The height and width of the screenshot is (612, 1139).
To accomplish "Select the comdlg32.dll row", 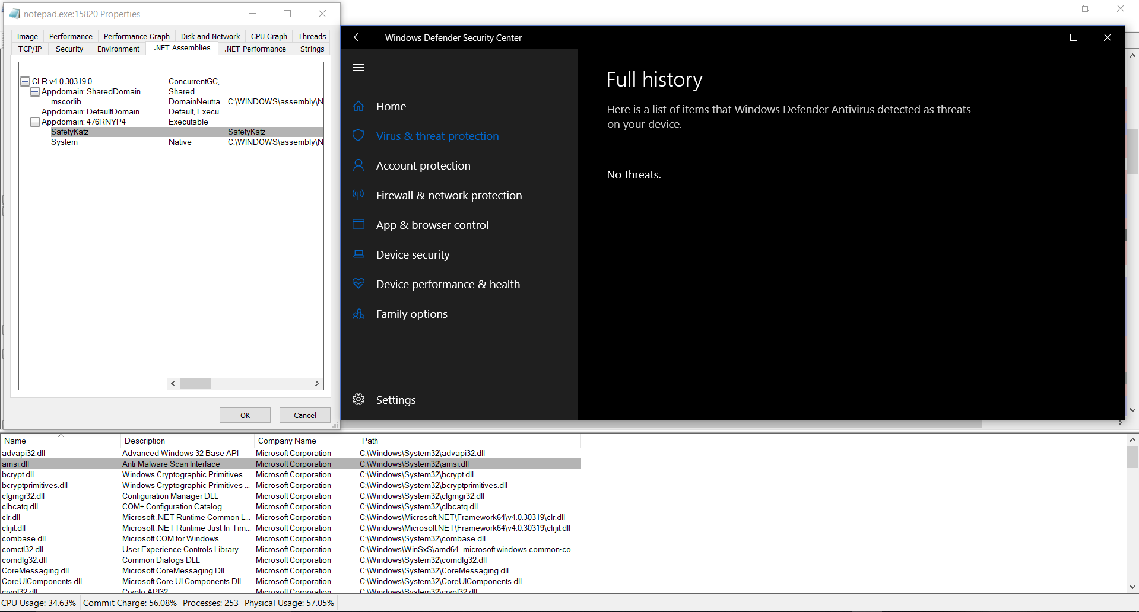I will click(x=291, y=560).
